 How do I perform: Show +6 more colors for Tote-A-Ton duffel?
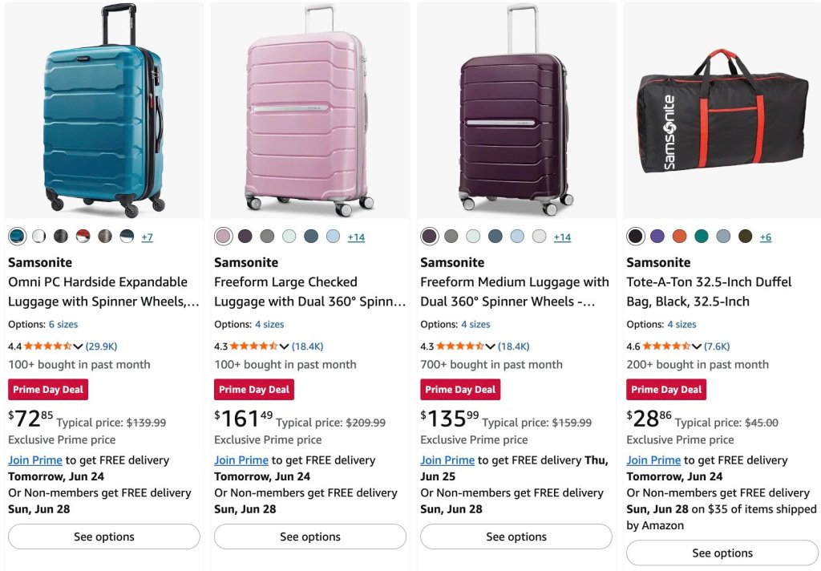pos(766,237)
